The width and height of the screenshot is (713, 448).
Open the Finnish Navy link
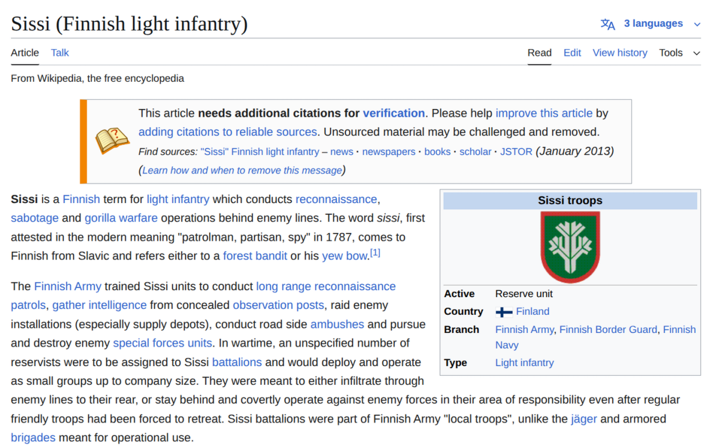pyautogui.click(x=679, y=330)
